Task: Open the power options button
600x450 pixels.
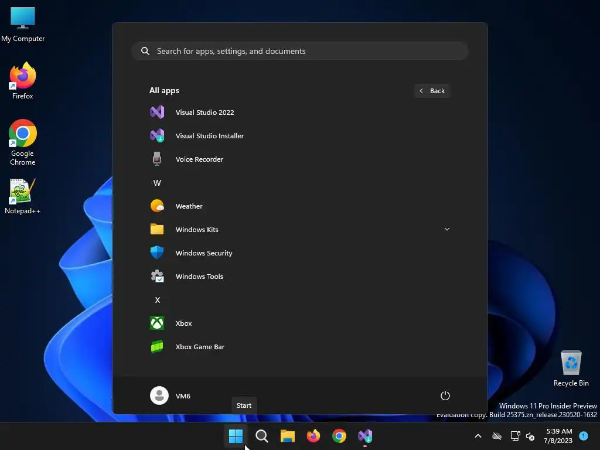Action: [445, 396]
